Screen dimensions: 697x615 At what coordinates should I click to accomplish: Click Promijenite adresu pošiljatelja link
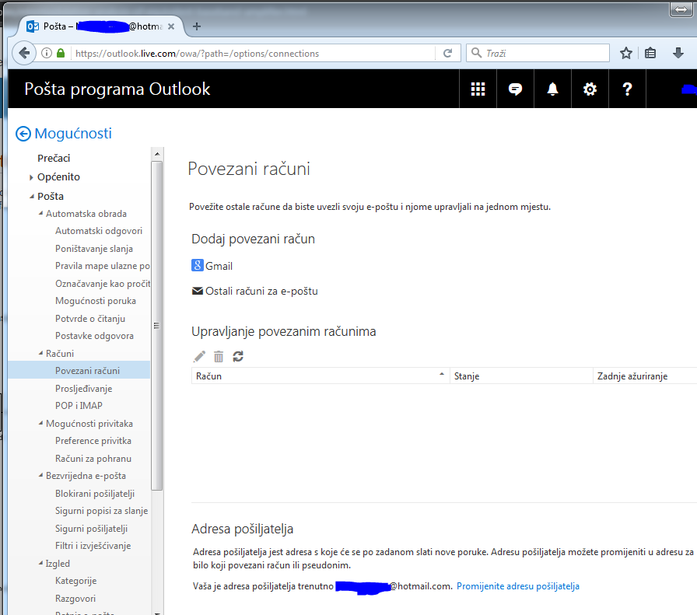(x=518, y=586)
